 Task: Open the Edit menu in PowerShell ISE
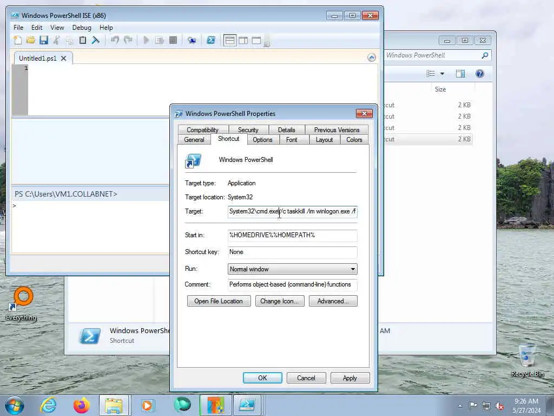[37, 28]
